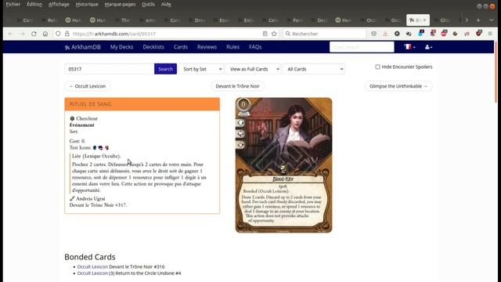The height and width of the screenshot is (282, 501).
Task: Click the browser back arrow
Action: [x=10, y=34]
